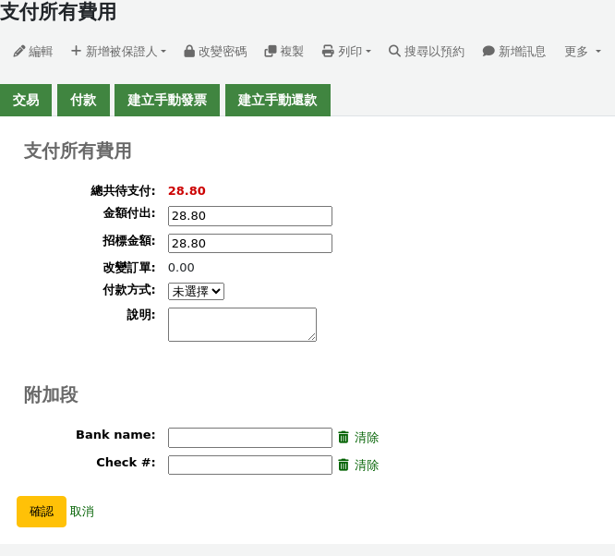Switch to the 交易 tab
This screenshot has height=556, width=615.
point(26,100)
